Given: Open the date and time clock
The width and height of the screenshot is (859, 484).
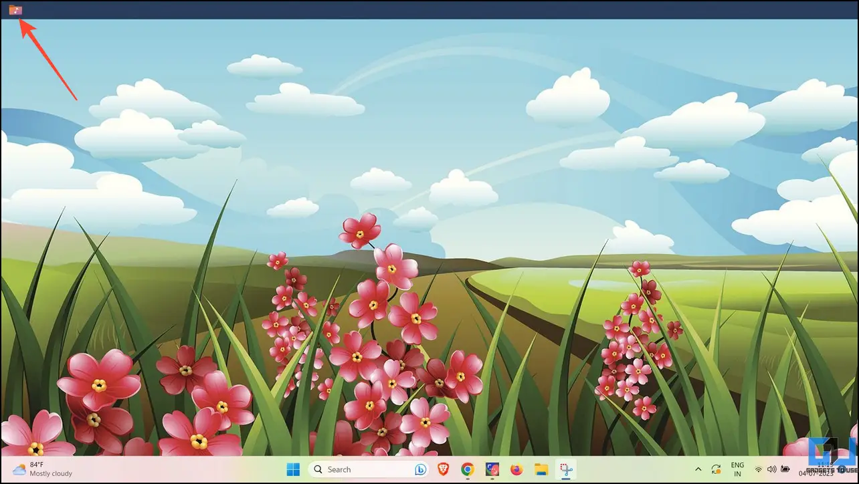Looking at the screenshot, I should (x=815, y=469).
